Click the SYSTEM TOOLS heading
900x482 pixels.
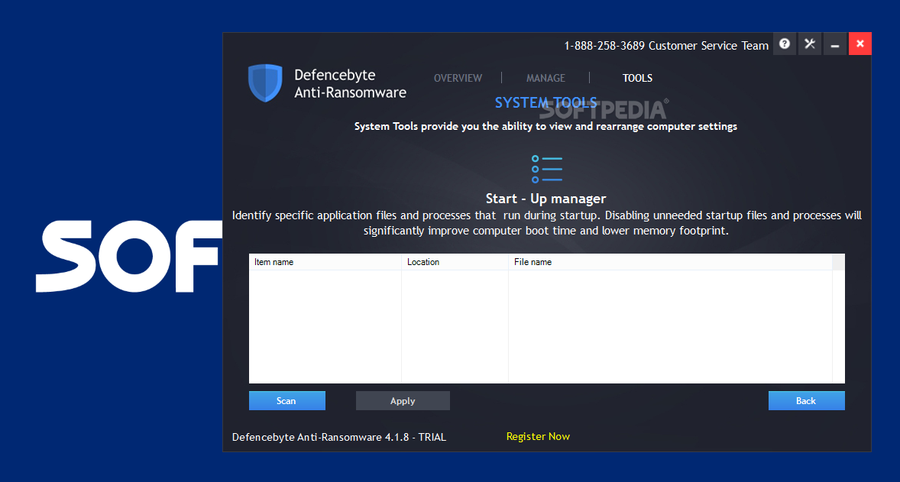pos(546,102)
